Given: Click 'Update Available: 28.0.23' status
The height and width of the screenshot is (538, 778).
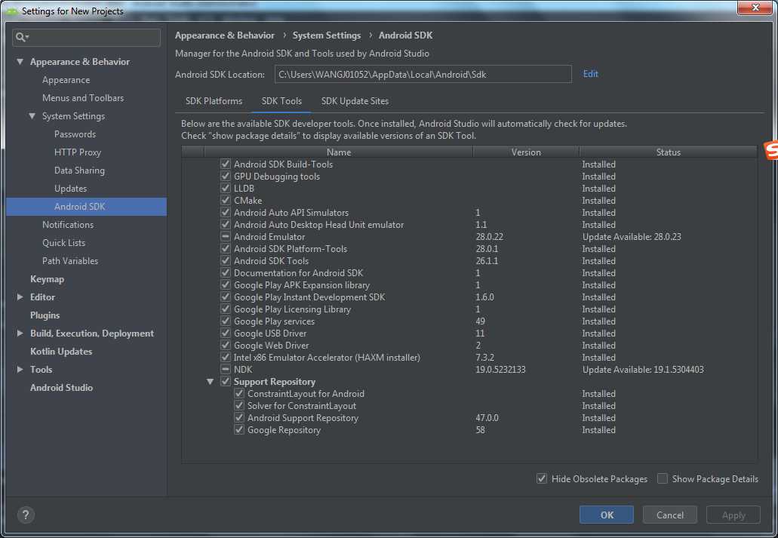Looking at the screenshot, I should point(632,237).
